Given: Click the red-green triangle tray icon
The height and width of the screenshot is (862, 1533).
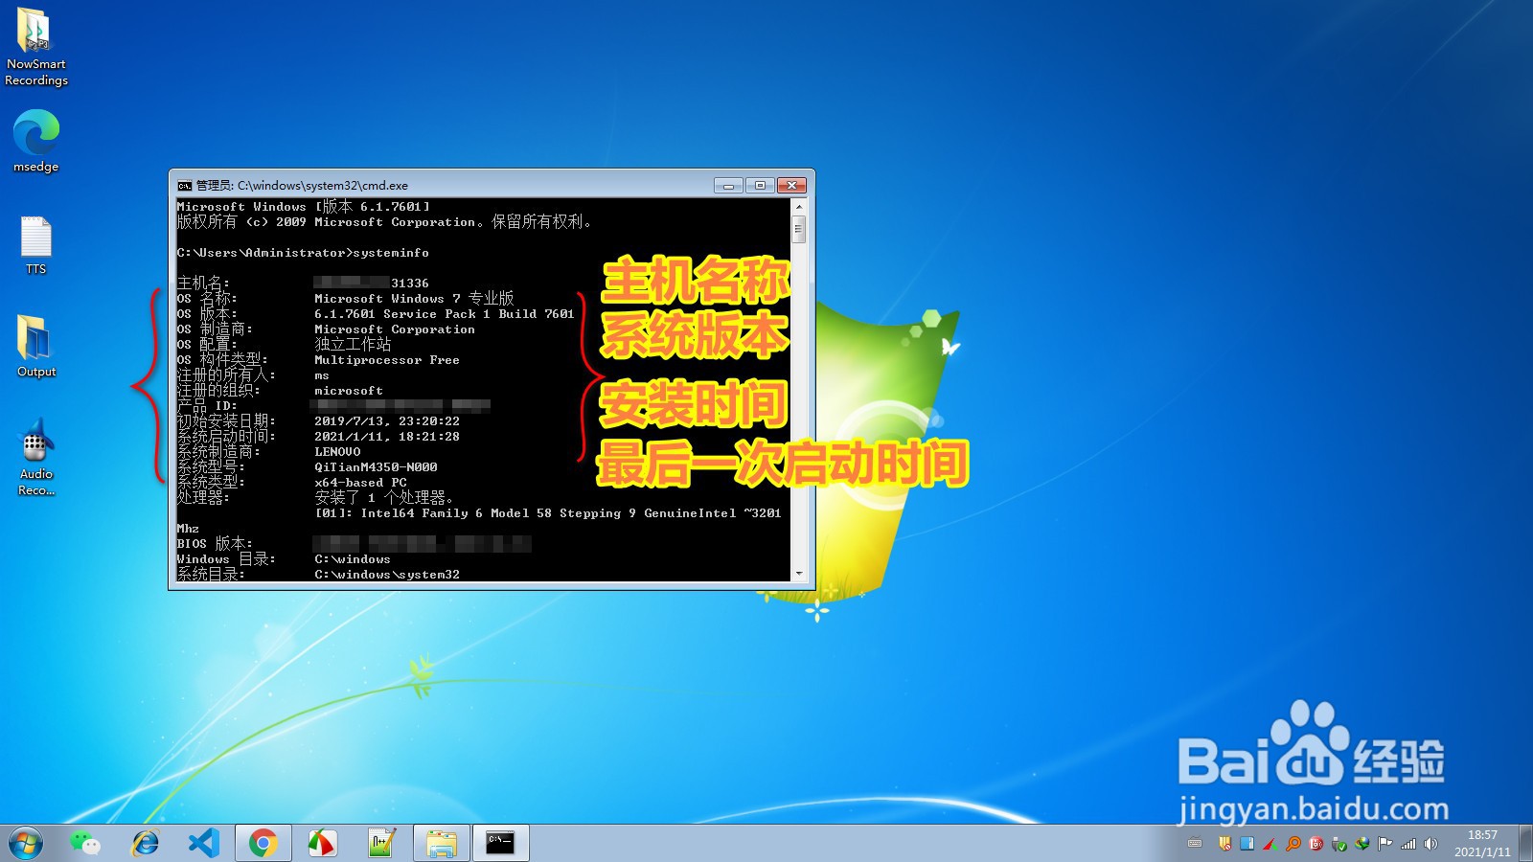Looking at the screenshot, I should 1270,844.
